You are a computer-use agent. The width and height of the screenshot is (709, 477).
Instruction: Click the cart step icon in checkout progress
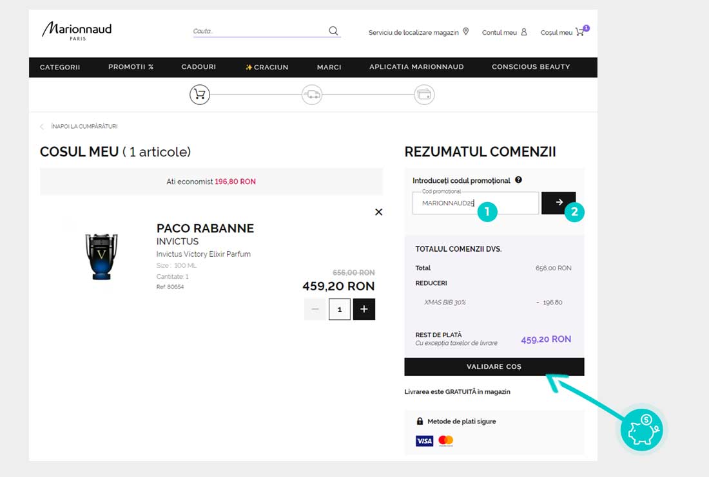click(200, 95)
